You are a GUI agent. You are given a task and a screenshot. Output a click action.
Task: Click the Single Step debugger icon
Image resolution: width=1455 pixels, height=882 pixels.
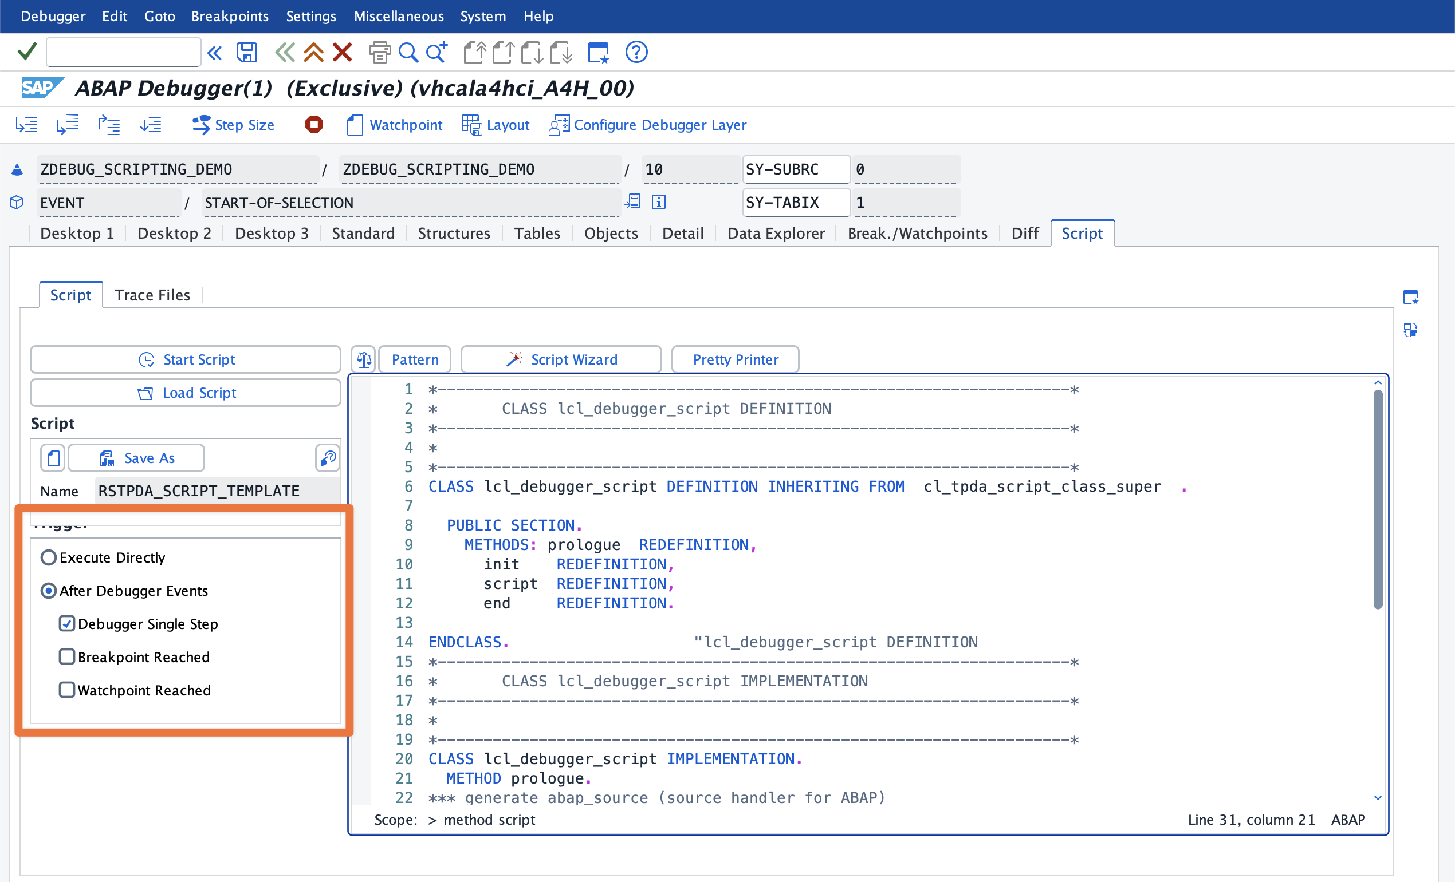pyautogui.click(x=26, y=124)
